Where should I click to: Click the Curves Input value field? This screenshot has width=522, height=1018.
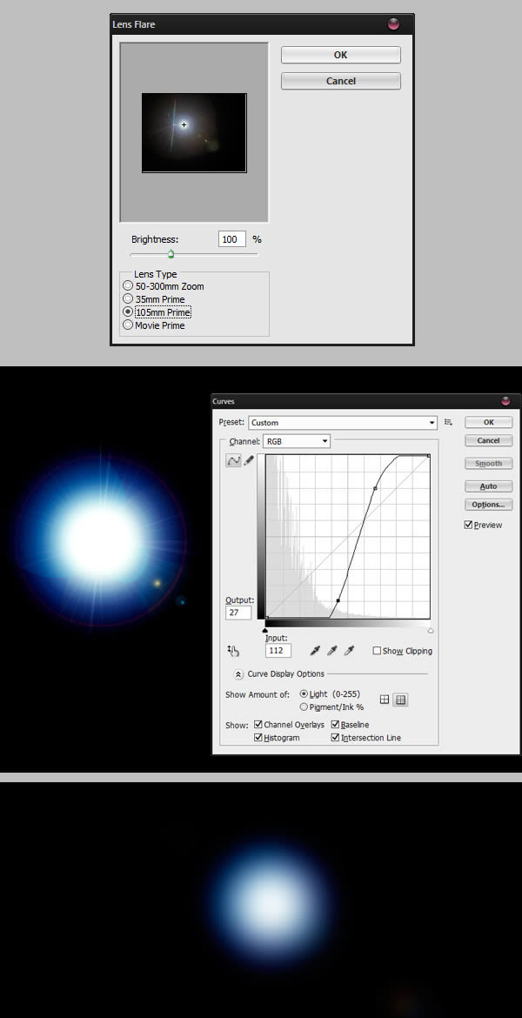click(x=278, y=651)
